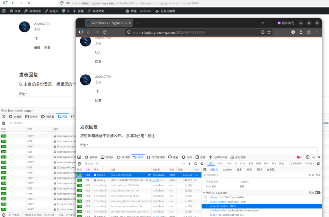Switch to the 控制台 console tab in front DevTools
Viewport: 329px width, 217px height.
click(107, 157)
